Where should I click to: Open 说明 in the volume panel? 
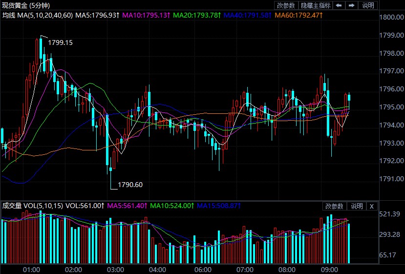[357, 206]
